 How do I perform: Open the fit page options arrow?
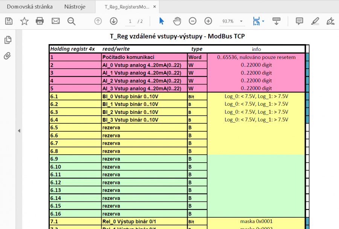(263, 21)
